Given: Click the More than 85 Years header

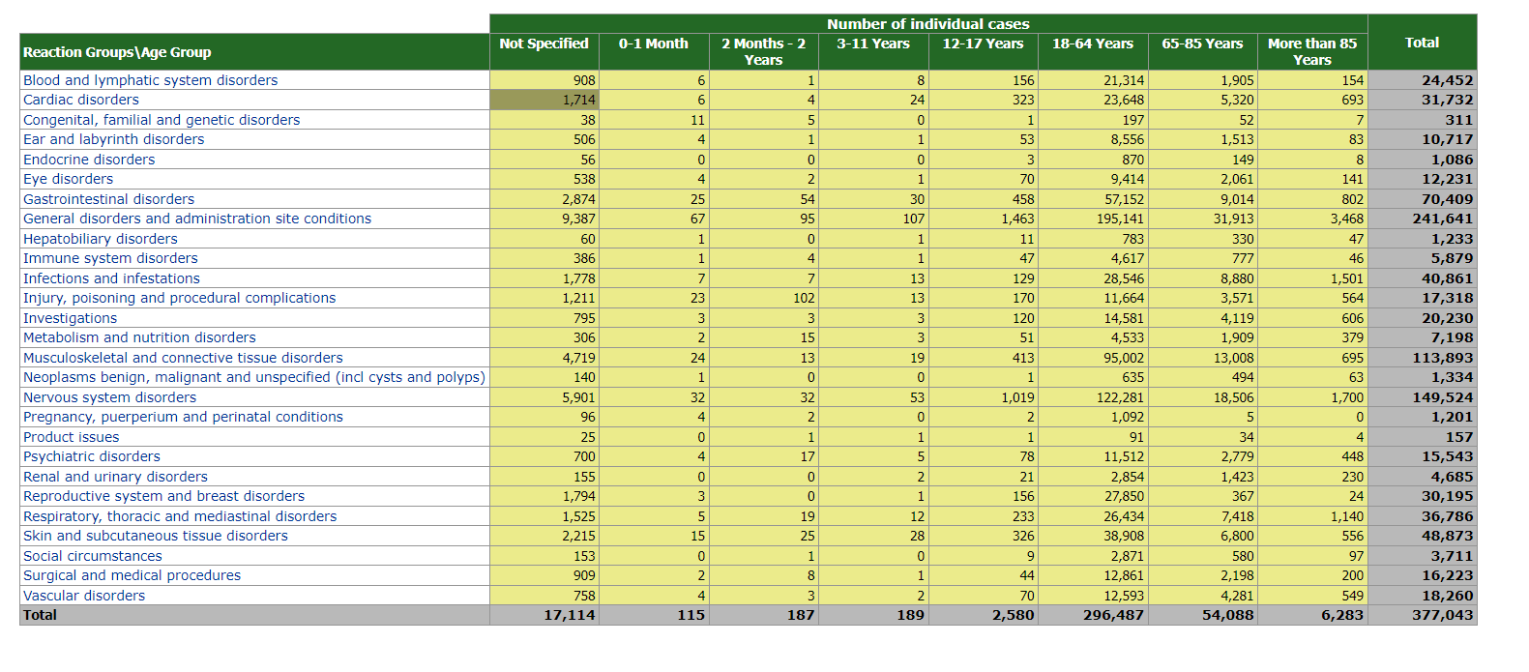Looking at the screenshot, I should pyautogui.click(x=1311, y=51).
